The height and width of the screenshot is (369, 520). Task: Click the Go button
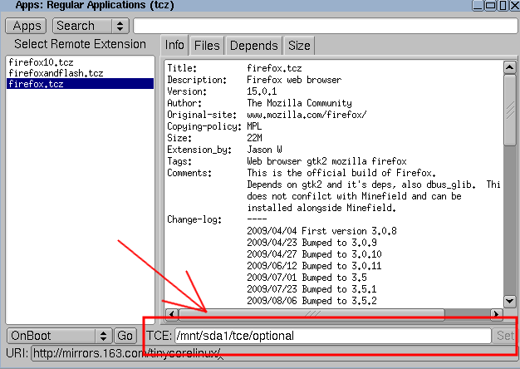coord(125,336)
